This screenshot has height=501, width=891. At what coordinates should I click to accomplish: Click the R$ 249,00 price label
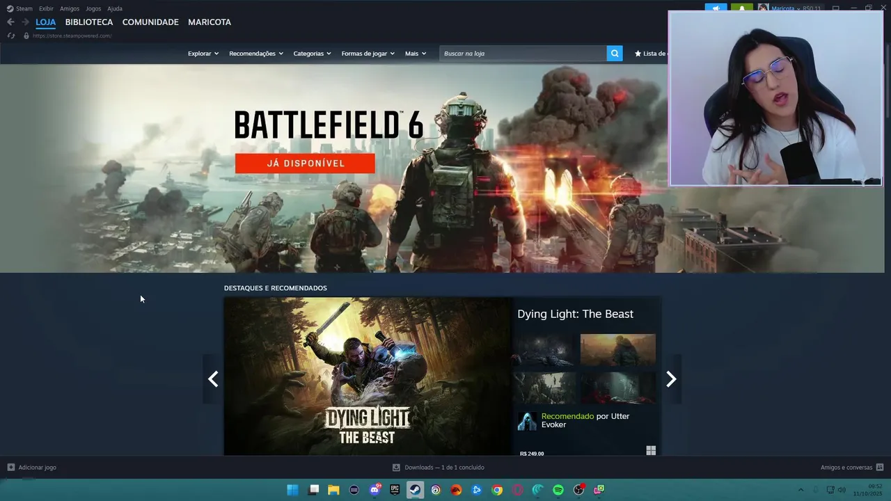[532, 454]
